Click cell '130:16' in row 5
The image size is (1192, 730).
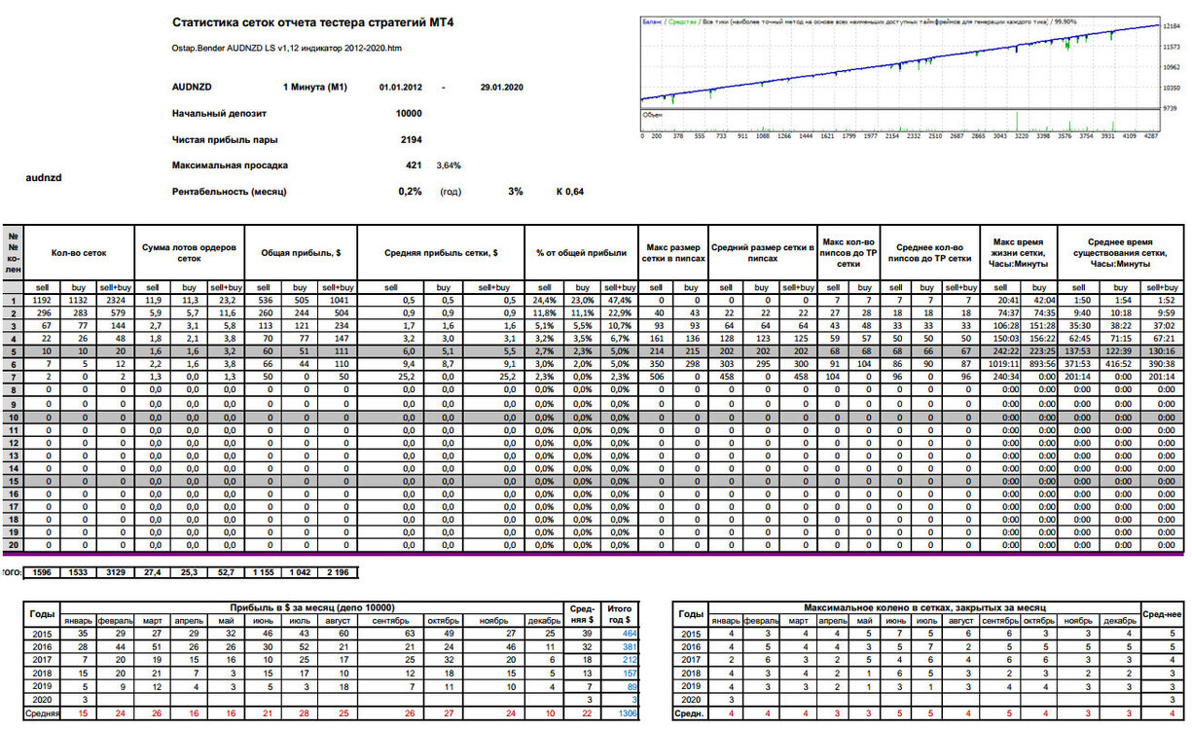1163,350
